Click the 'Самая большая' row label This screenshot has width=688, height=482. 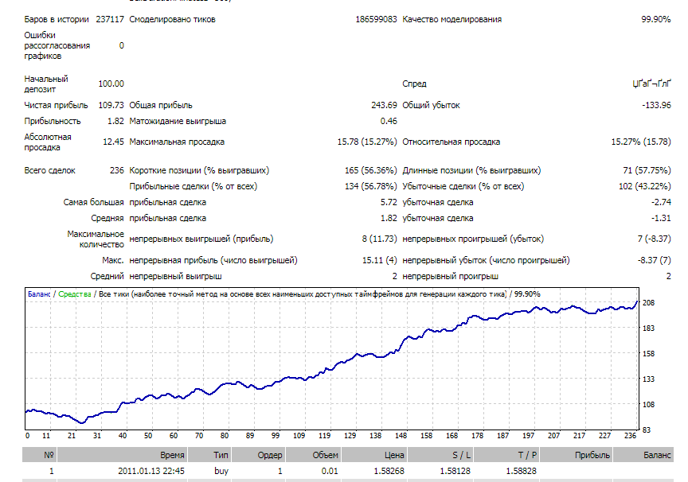(93, 203)
